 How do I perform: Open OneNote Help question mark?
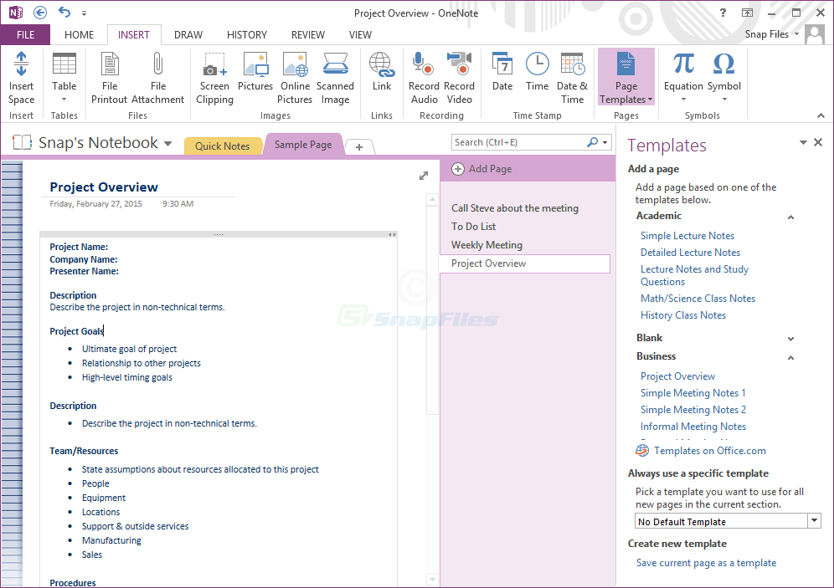pos(723,13)
